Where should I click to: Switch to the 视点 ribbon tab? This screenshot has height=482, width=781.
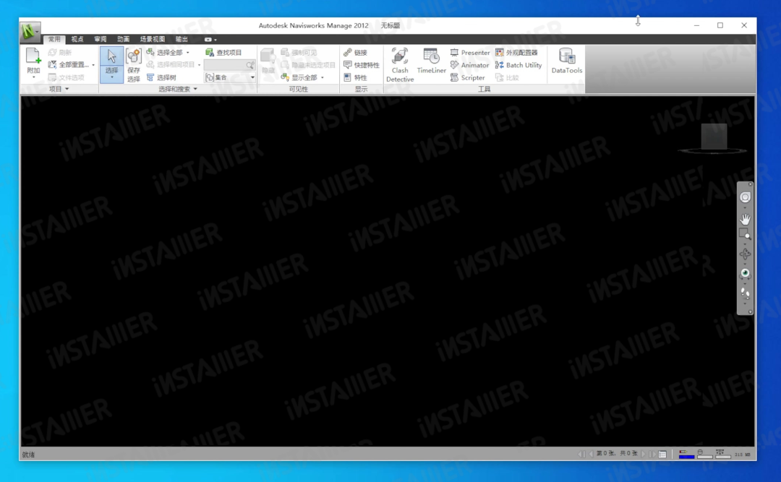click(77, 39)
